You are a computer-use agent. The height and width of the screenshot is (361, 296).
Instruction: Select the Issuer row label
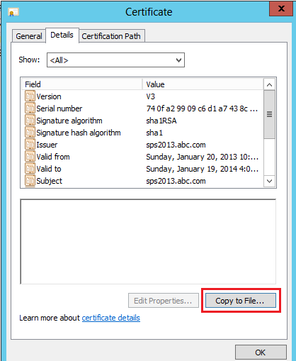pos(47,145)
